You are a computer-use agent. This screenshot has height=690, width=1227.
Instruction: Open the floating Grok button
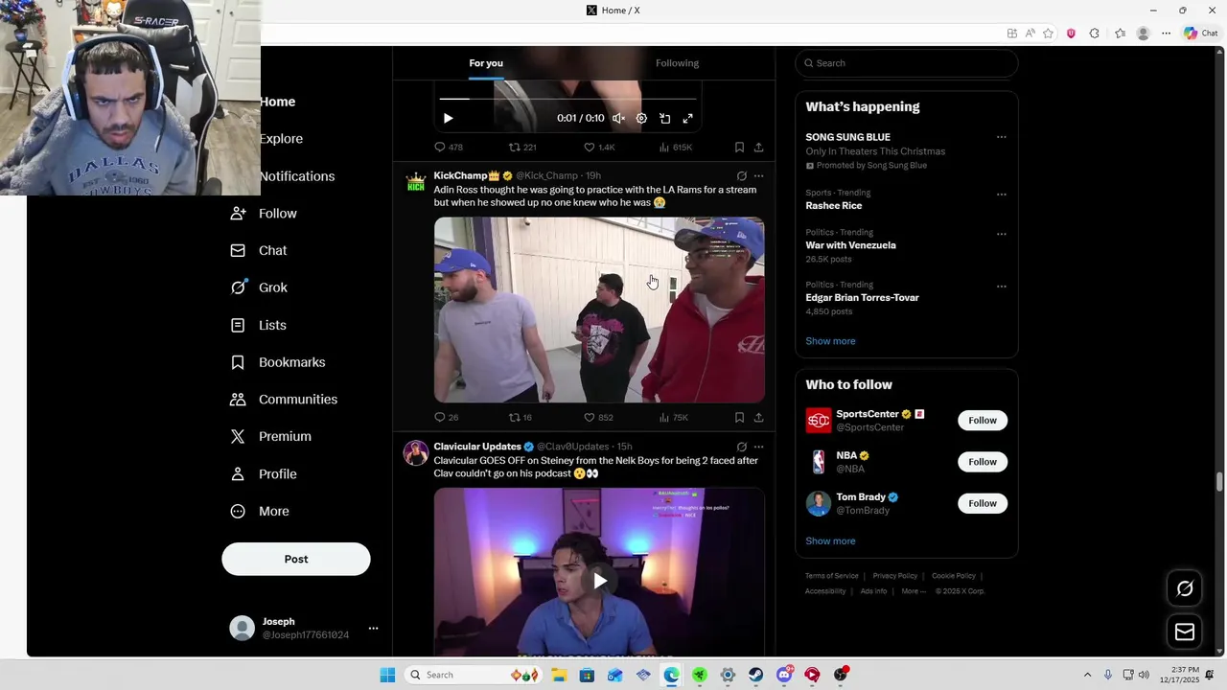click(1185, 588)
